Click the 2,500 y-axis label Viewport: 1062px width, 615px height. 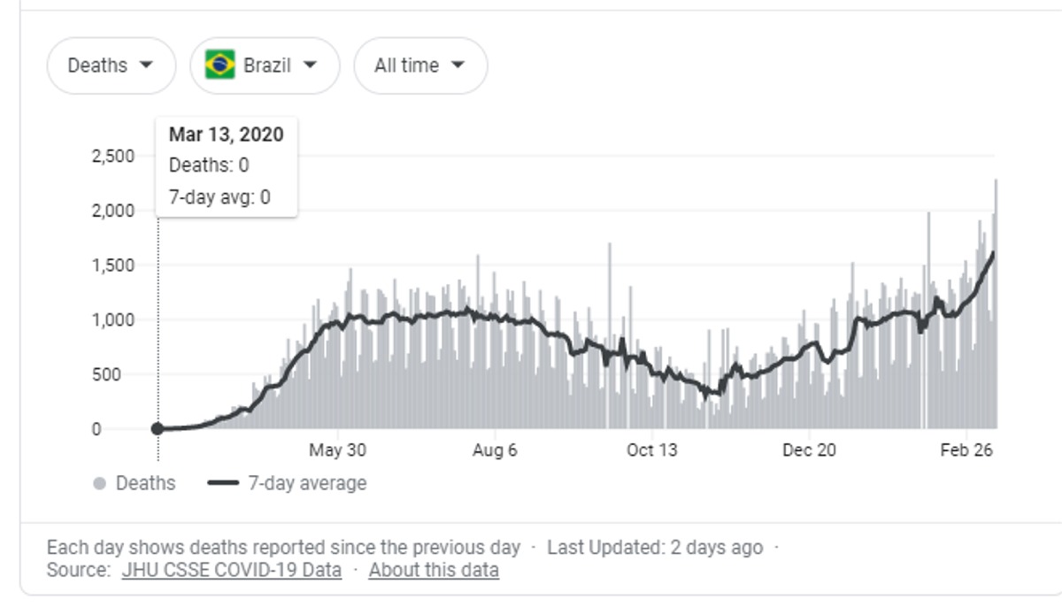tap(113, 157)
